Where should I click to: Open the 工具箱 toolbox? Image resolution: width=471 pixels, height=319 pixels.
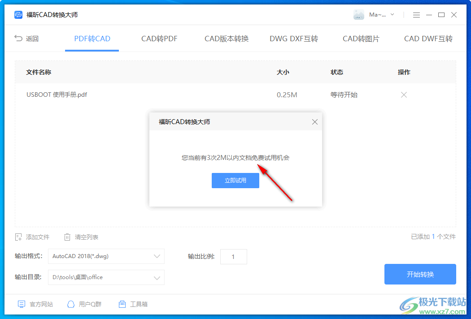pyautogui.click(x=133, y=304)
